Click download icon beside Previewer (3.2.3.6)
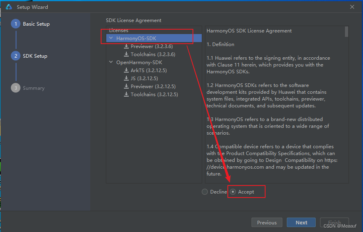Viewport: 363px width, 232px height. (126, 46)
